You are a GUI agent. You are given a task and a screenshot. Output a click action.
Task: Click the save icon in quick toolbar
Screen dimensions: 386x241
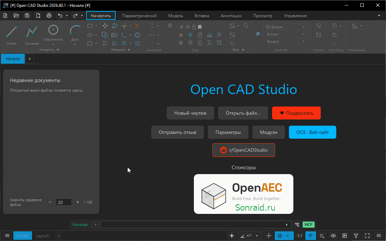[x=27, y=16]
